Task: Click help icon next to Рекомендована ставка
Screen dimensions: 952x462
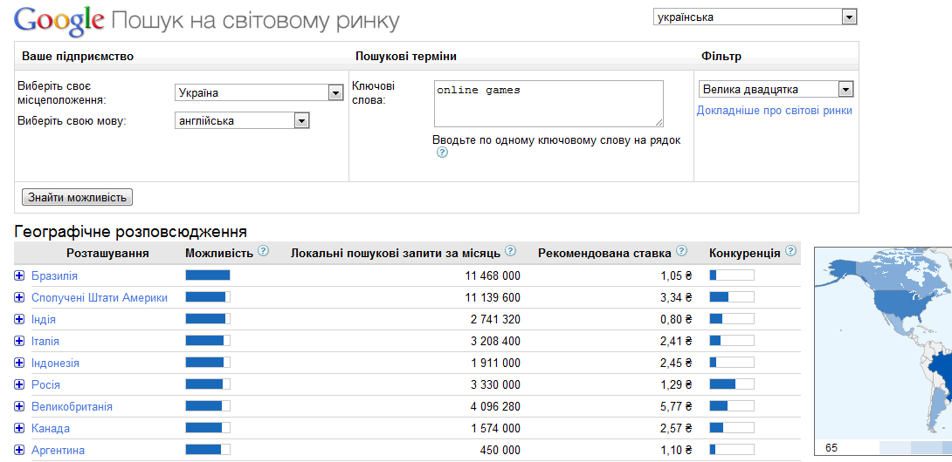Action: [681, 252]
